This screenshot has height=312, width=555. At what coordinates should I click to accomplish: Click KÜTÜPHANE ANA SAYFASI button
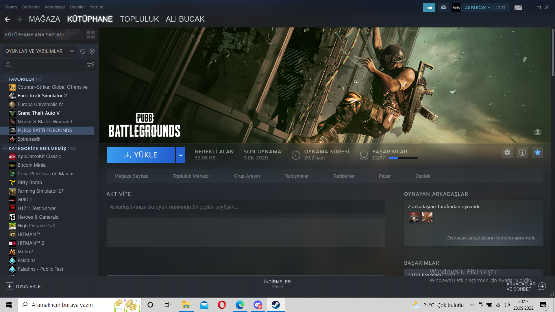[43, 35]
